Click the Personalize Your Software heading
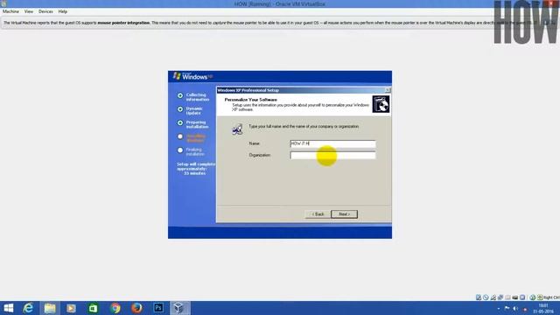 click(251, 100)
